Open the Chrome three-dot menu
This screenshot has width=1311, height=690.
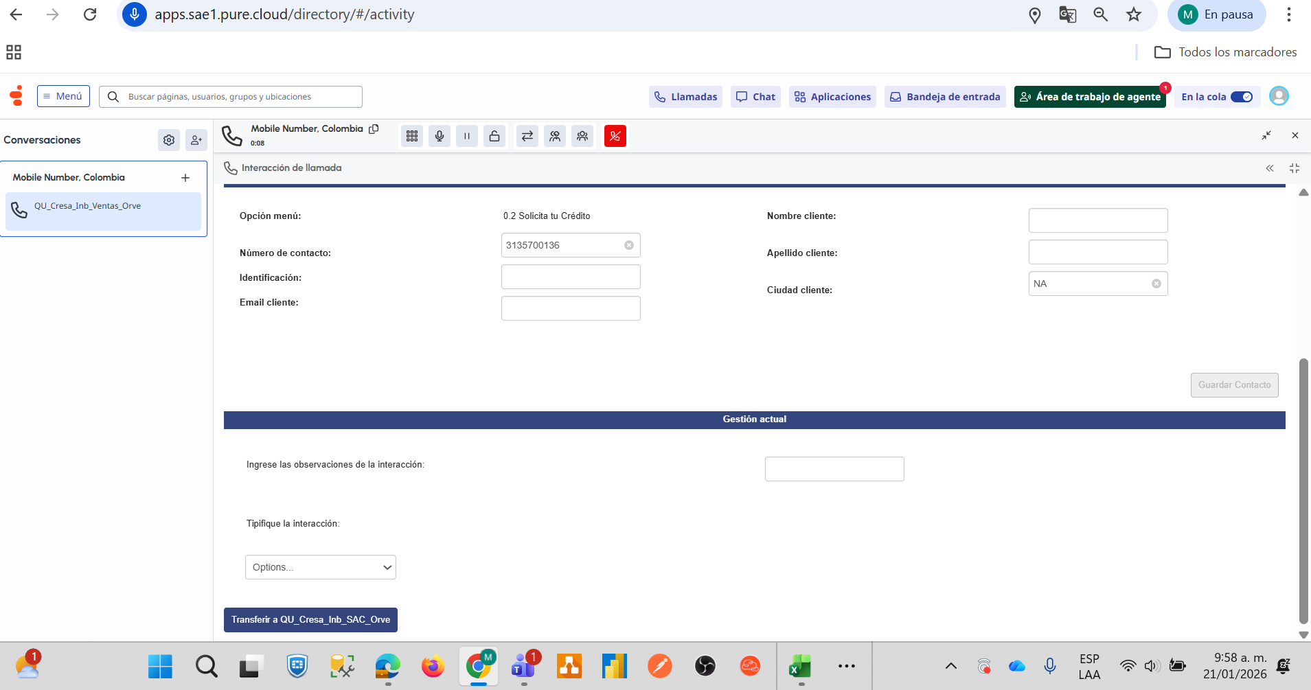(1289, 14)
